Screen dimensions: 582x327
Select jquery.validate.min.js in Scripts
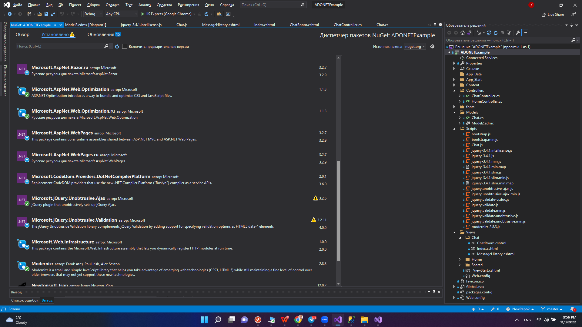[488, 210]
